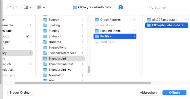Select the Crash Reports folder icon
Image resolution: width=190 pixels, height=99 pixels.
[97, 20]
